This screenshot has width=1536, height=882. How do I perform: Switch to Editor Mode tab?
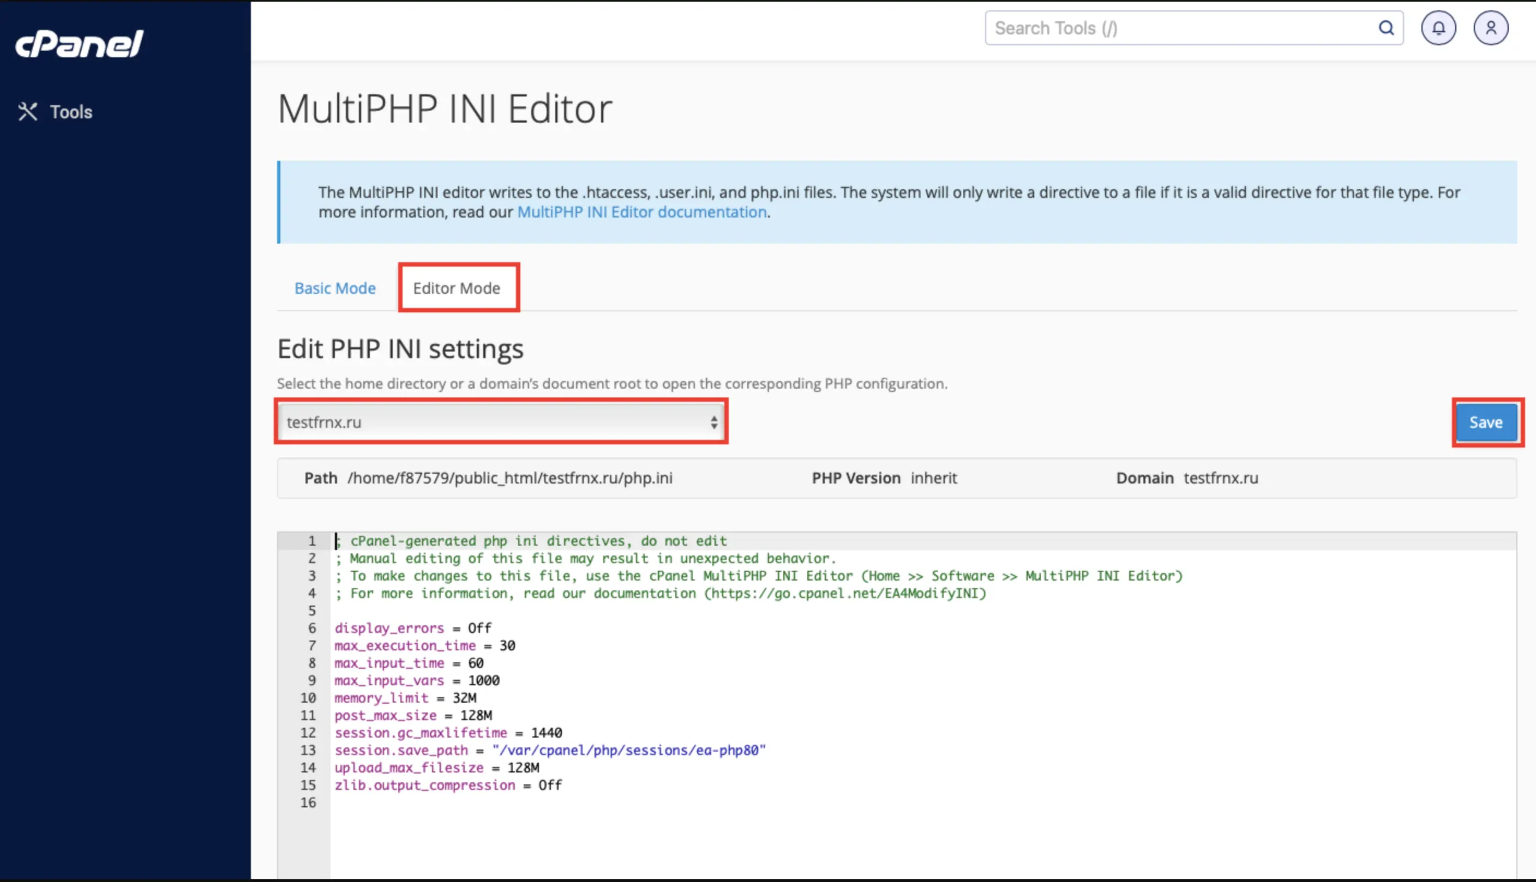click(457, 288)
